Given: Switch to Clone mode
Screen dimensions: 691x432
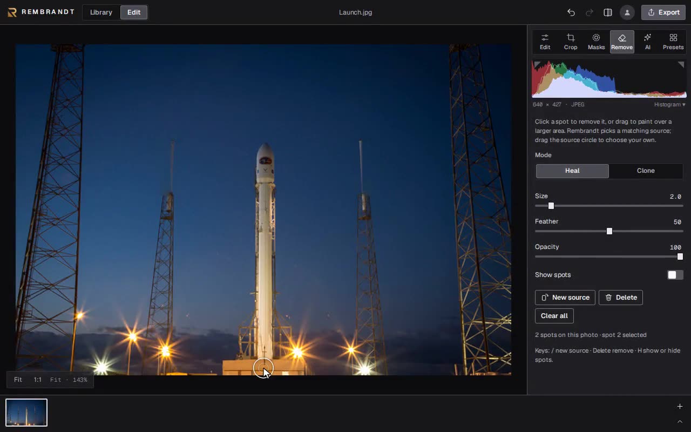Looking at the screenshot, I should (x=646, y=171).
